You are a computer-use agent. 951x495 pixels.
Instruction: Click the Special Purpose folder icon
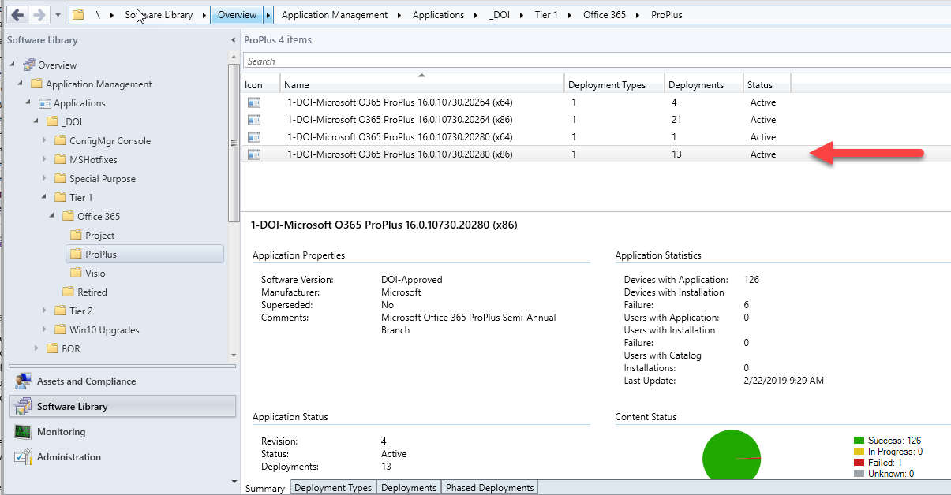pyautogui.click(x=61, y=178)
